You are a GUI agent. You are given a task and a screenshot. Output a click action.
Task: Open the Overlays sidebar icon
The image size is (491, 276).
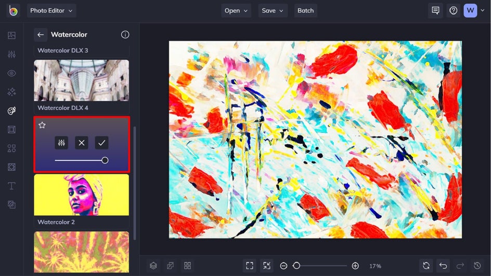11,167
